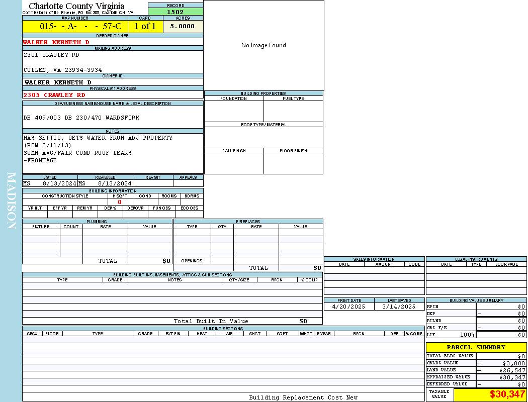Click the yellow PARCEL SUMMARY header
528x402 pixels.
476,347
